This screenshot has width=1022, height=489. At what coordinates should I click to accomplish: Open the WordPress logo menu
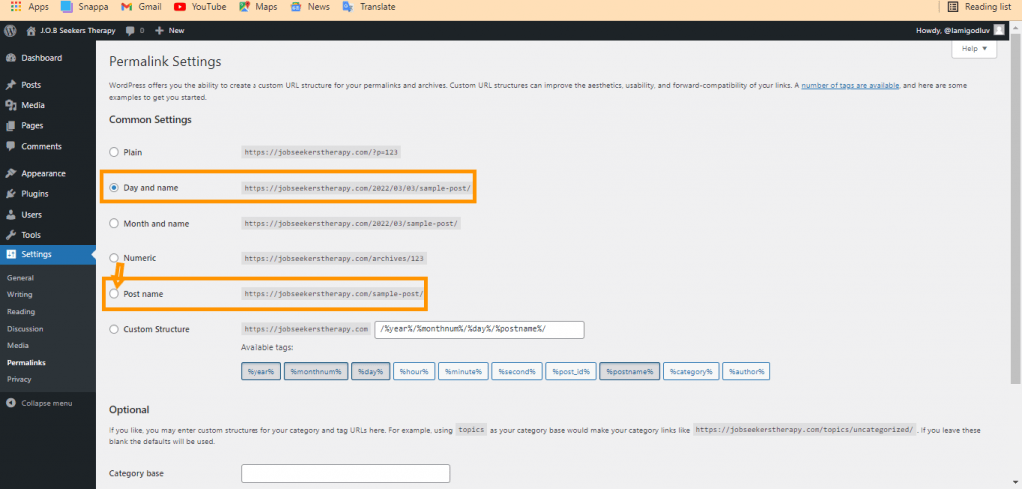[10, 30]
